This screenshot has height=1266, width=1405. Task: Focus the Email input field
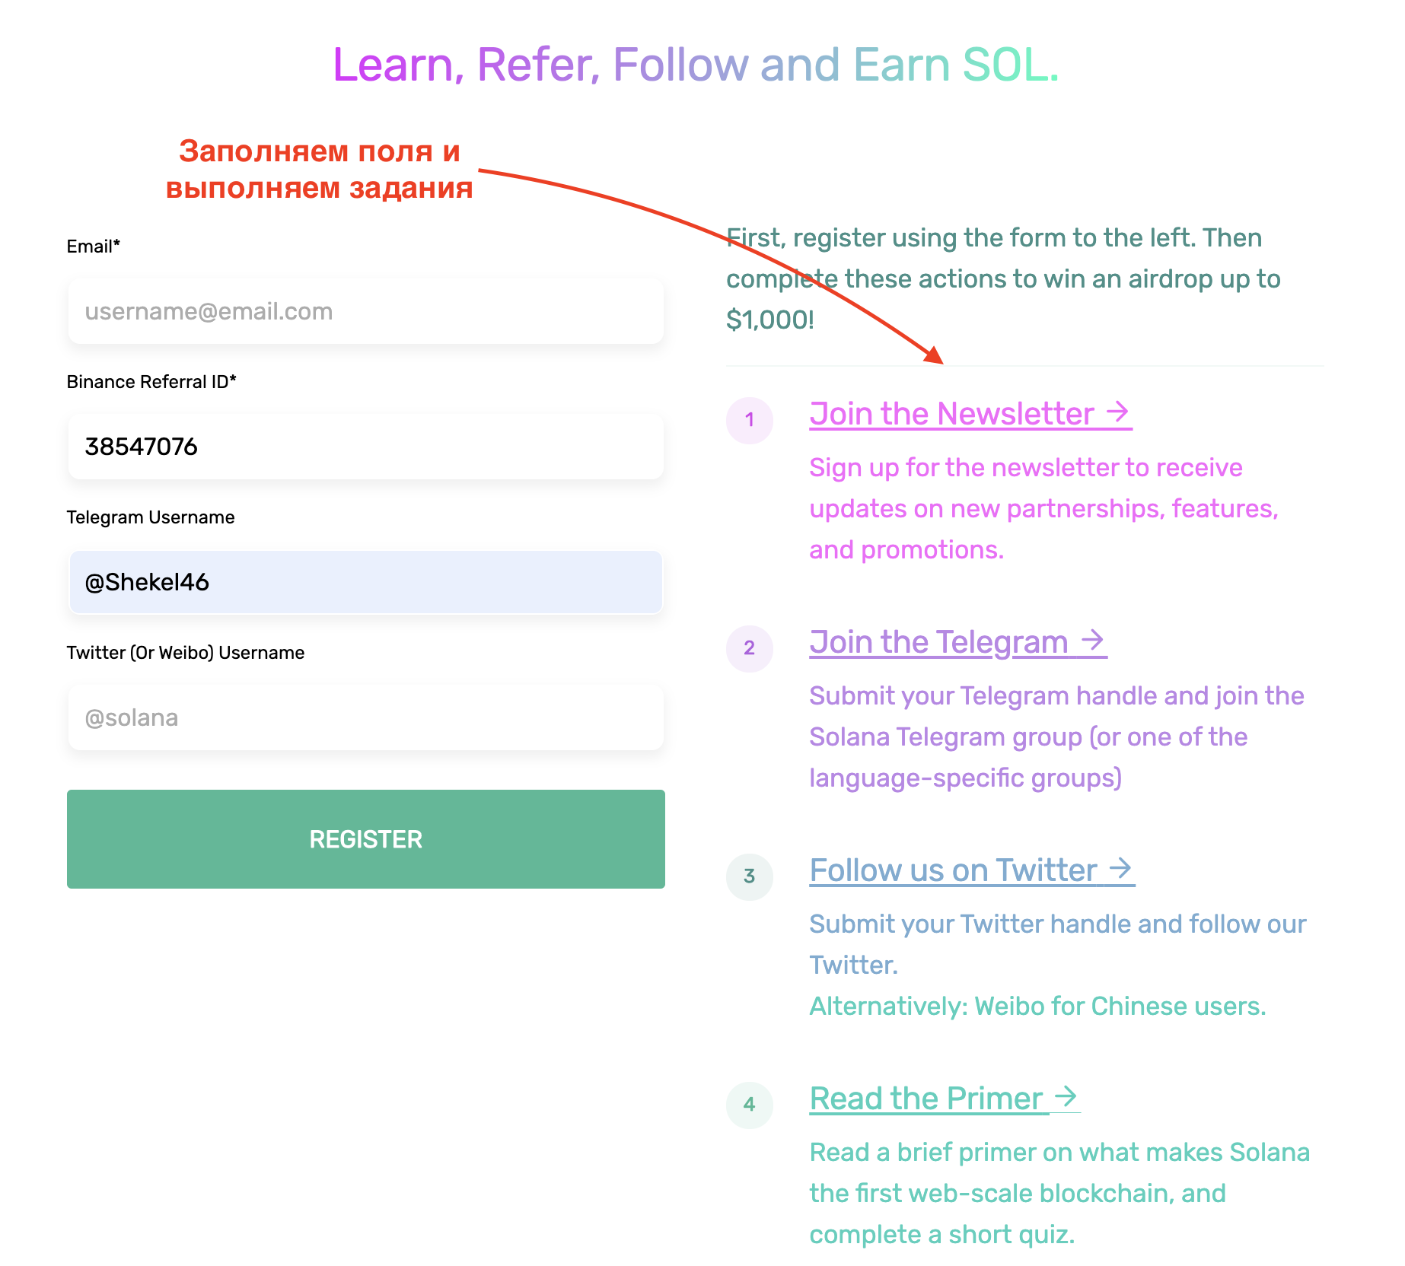pyautogui.click(x=365, y=311)
